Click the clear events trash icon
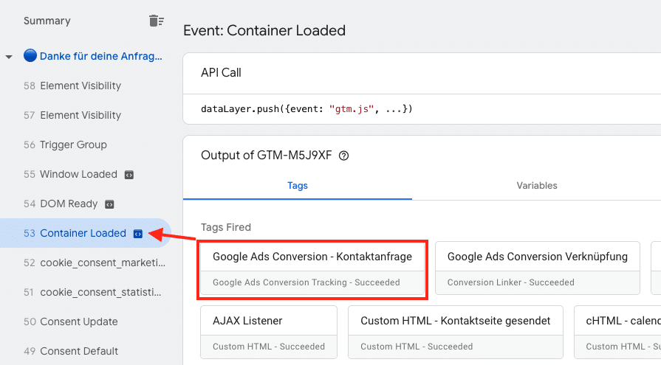Screen dimensions: 661x365 pyautogui.click(x=155, y=21)
